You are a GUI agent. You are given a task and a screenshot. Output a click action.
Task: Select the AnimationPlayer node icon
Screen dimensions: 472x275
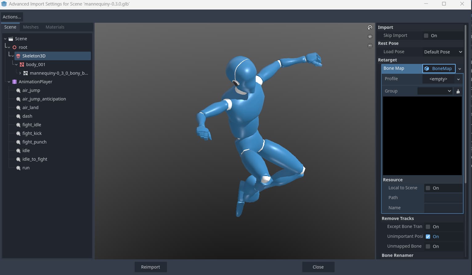(14, 82)
